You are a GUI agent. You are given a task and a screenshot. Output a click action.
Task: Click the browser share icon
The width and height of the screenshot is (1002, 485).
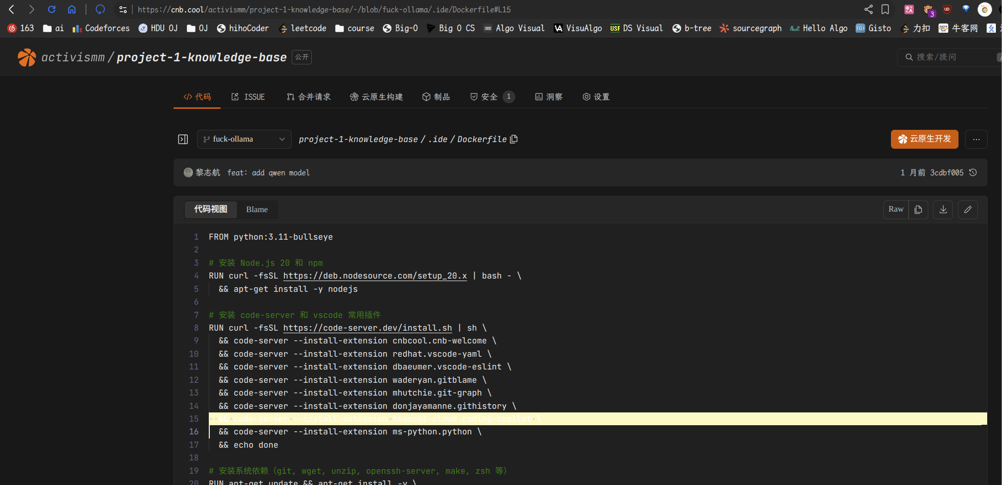tap(868, 9)
